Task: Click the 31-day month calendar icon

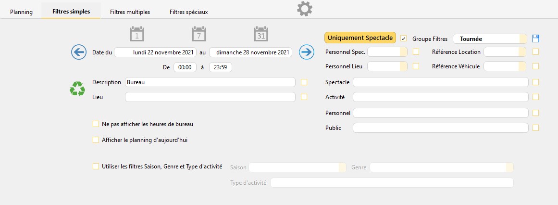Action: [x=261, y=34]
